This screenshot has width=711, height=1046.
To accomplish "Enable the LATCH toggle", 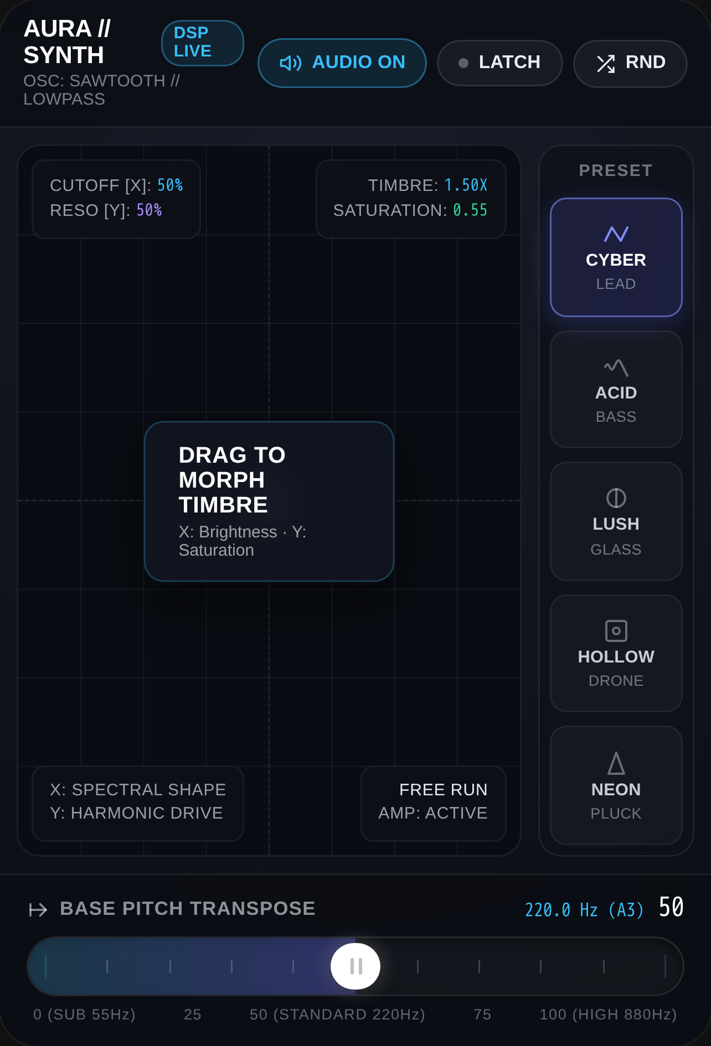I will pos(500,63).
